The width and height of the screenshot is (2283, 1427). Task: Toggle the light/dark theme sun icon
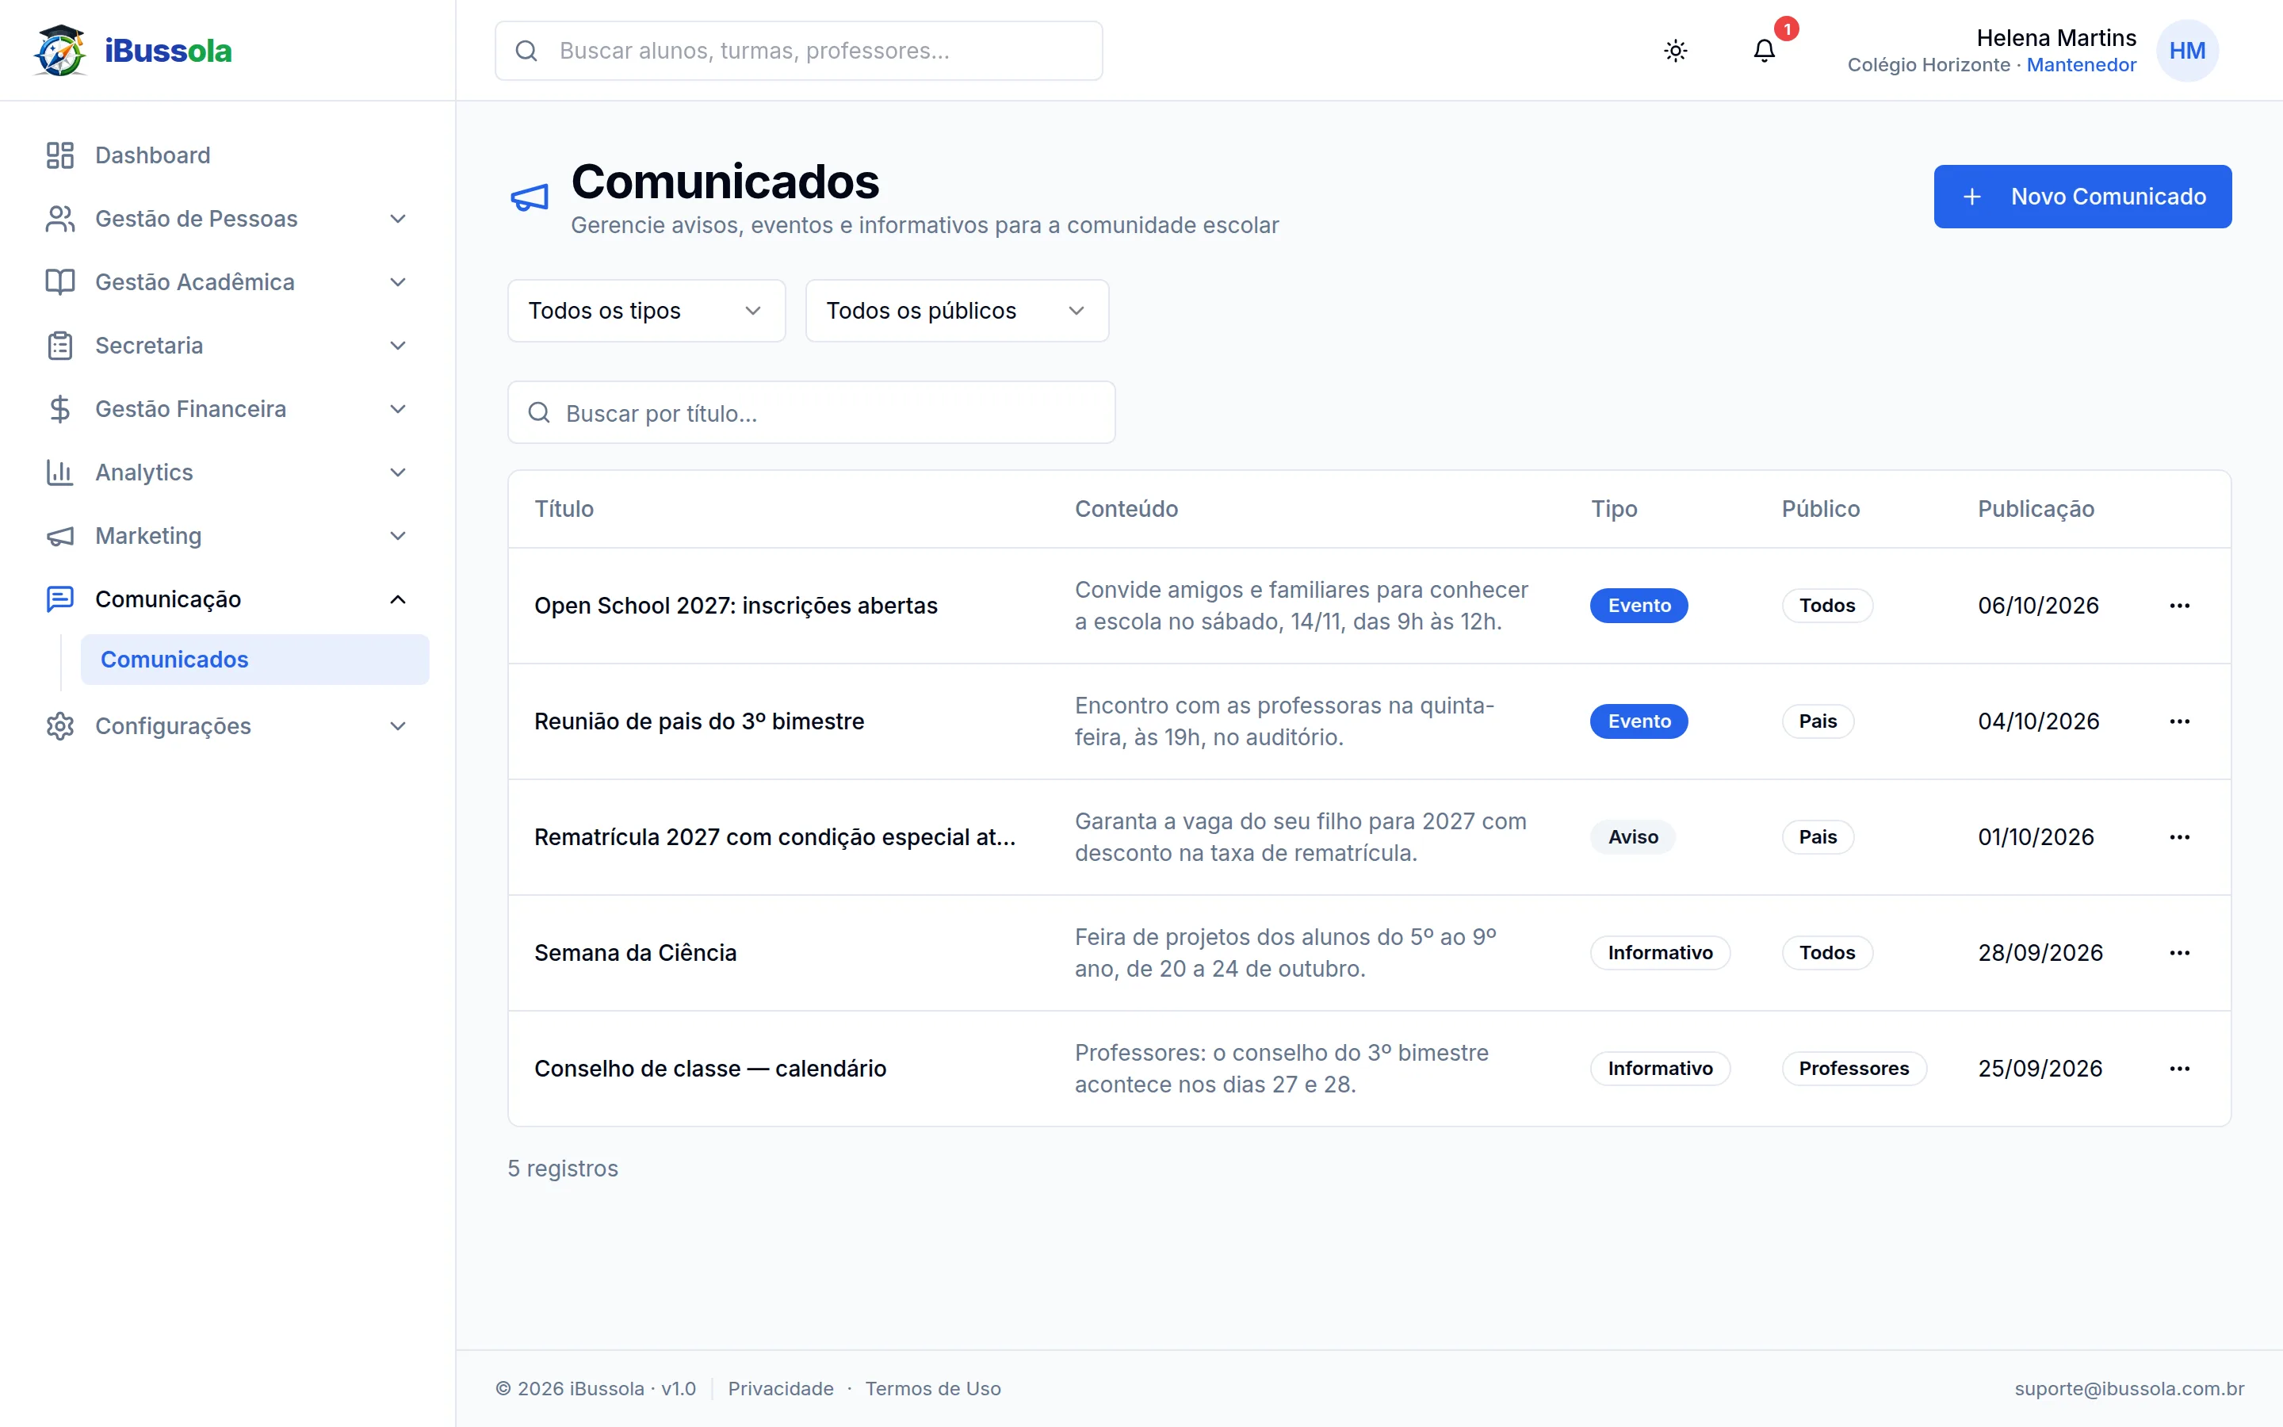(x=1676, y=51)
